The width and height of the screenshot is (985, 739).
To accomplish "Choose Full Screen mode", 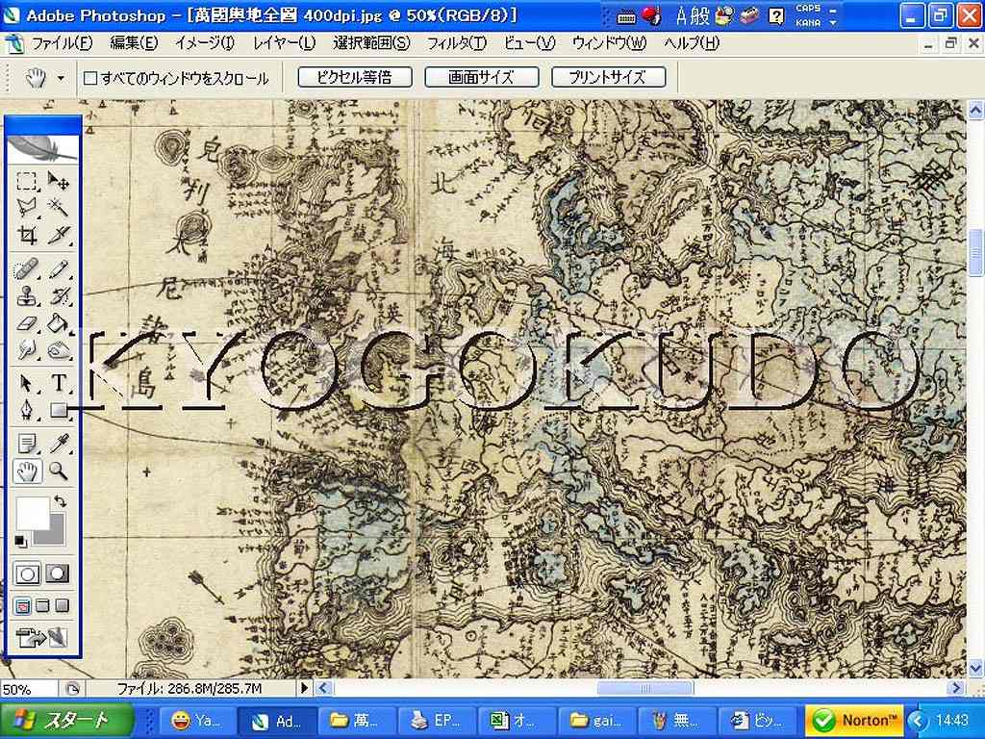I will 62,606.
